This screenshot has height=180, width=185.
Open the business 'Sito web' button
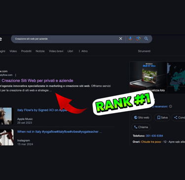(142, 118)
